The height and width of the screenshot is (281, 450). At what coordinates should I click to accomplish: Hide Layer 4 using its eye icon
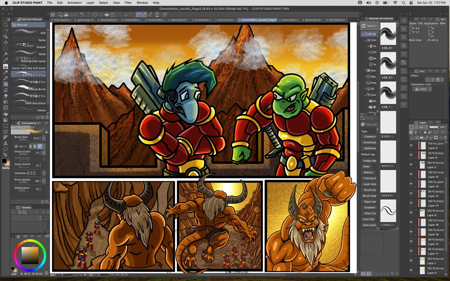[411, 271]
